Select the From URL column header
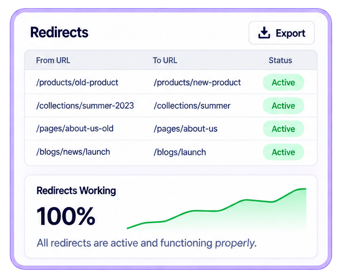 (53, 60)
